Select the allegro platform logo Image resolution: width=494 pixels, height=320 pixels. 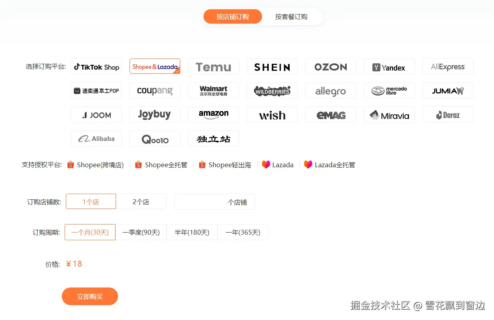[331, 91]
